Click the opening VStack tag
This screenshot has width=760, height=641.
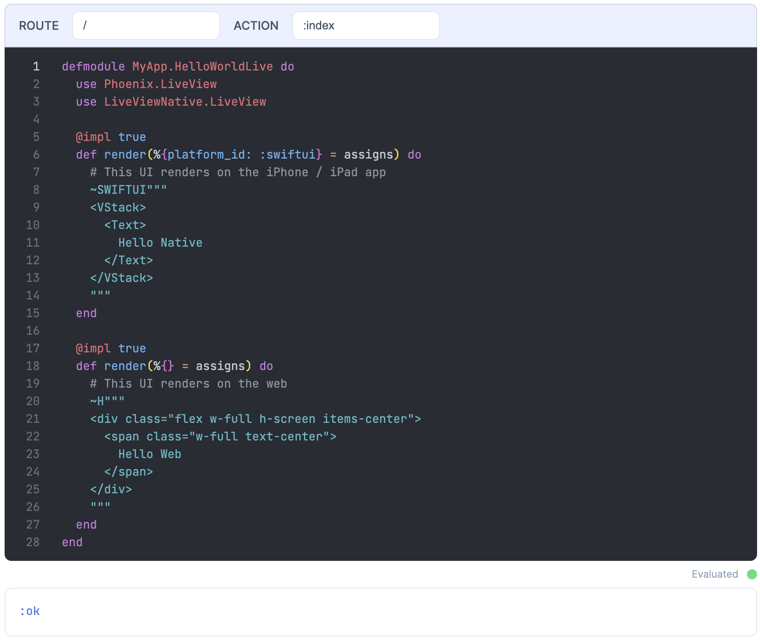pyautogui.click(x=118, y=208)
